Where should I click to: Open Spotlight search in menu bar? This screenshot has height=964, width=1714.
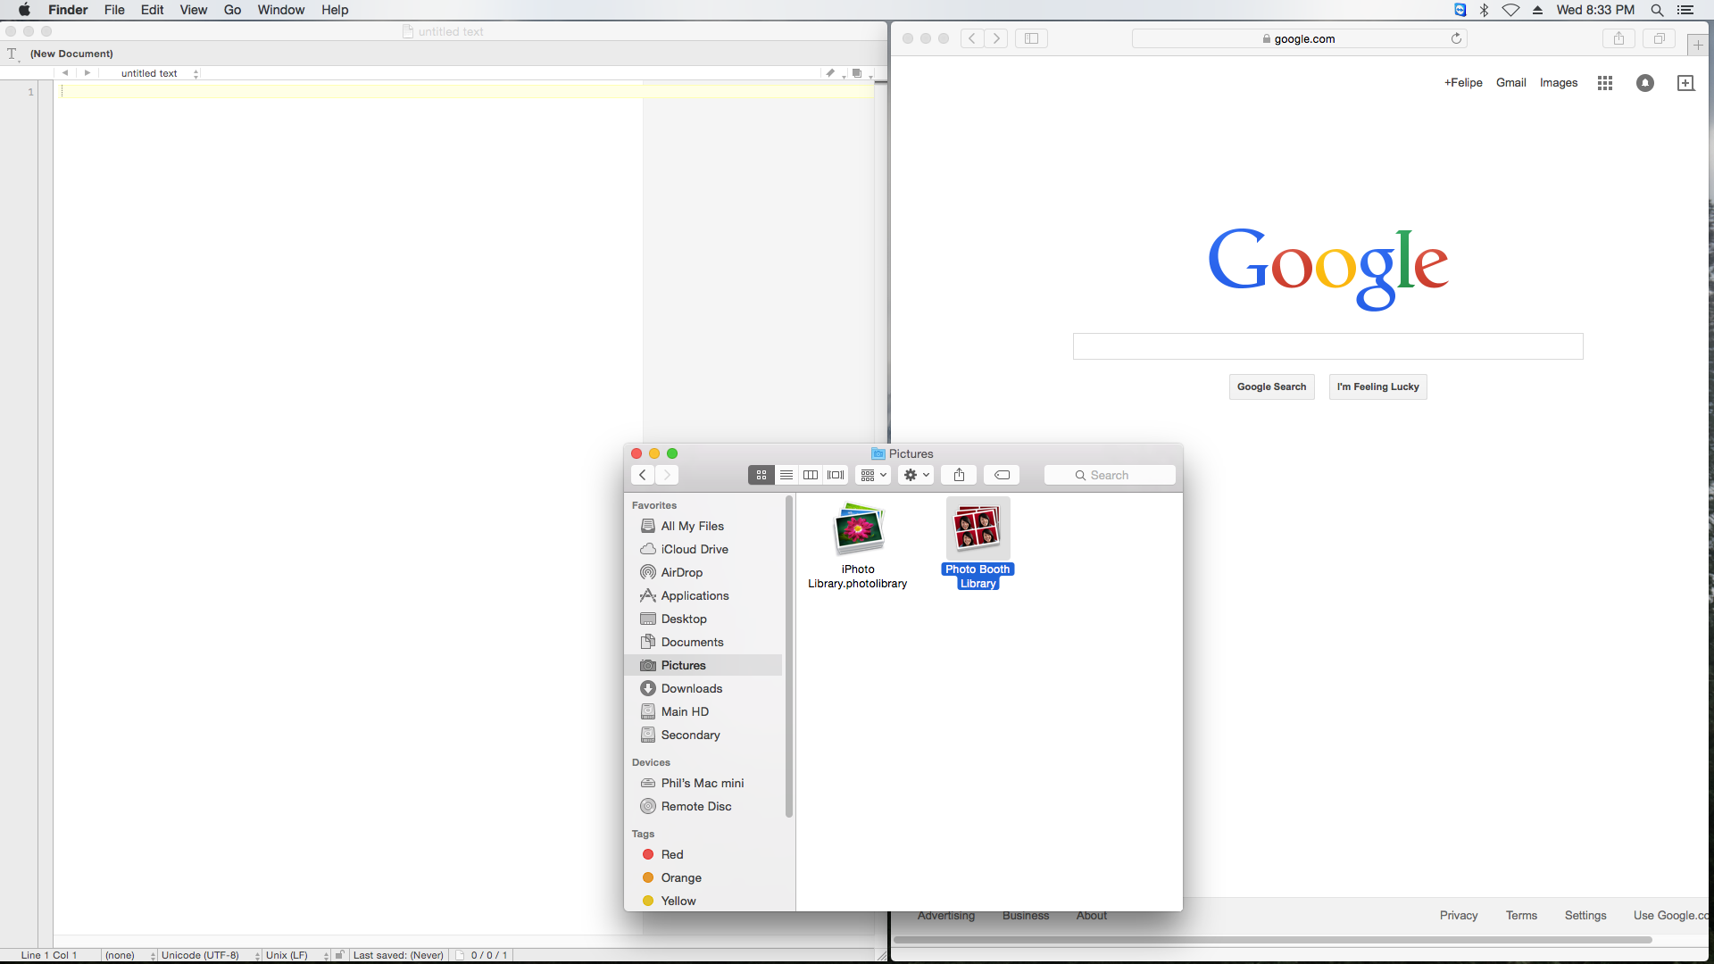(1657, 10)
